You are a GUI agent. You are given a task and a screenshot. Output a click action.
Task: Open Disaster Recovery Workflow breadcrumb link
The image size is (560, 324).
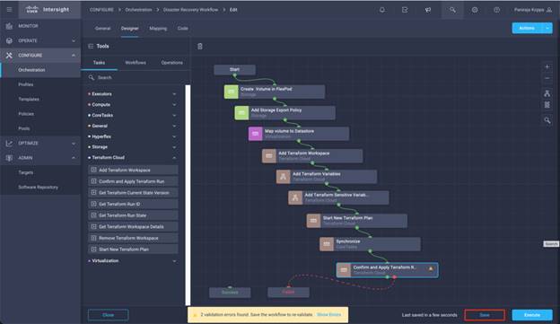(191, 10)
